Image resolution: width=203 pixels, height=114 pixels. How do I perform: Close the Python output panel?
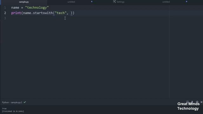coord(201,102)
